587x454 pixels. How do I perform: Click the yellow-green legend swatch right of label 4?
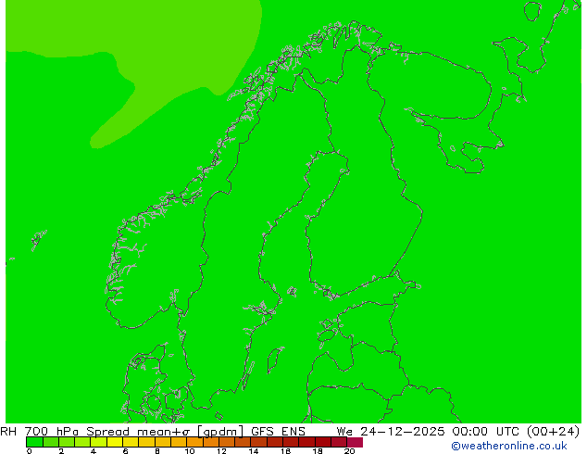[98, 442]
